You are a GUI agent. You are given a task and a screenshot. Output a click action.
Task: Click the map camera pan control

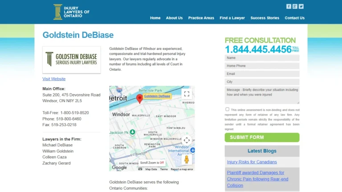click(x=187, y=140)
